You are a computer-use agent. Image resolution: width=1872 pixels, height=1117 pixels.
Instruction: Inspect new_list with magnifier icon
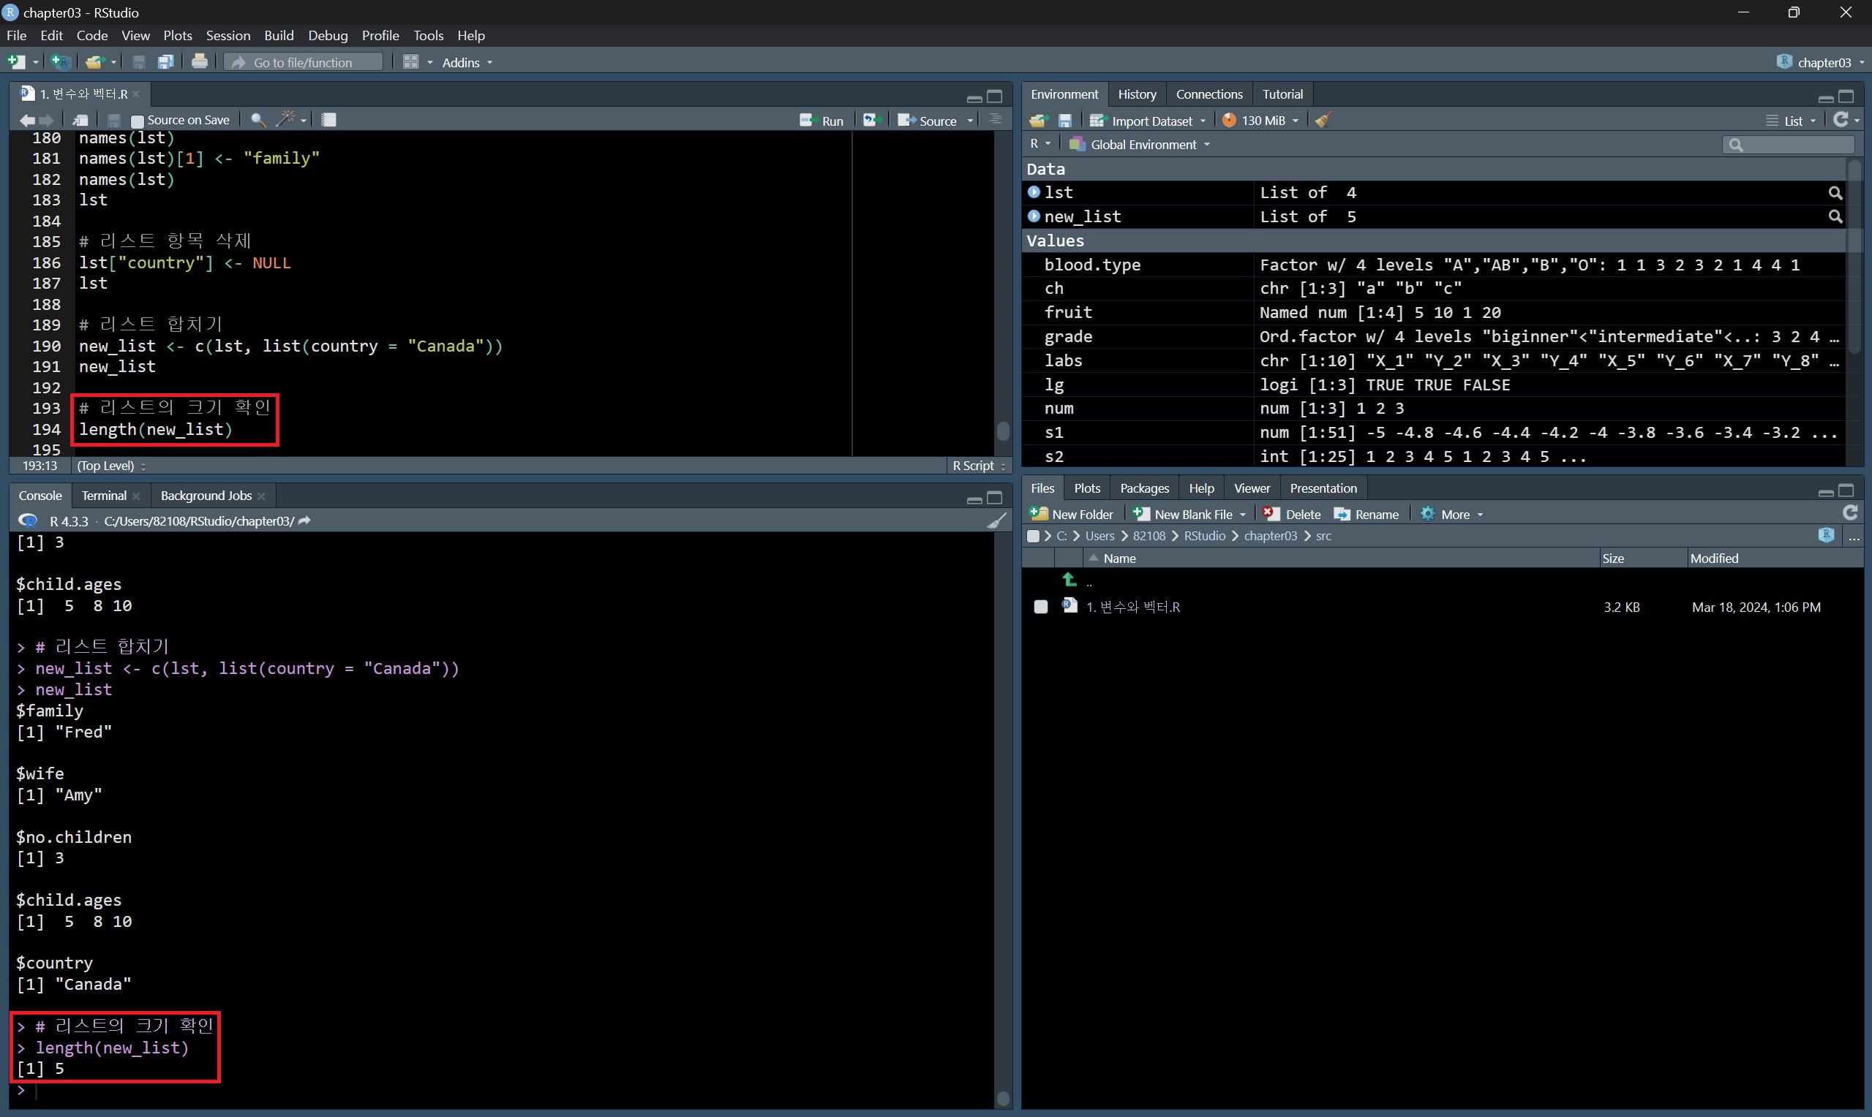[x=1835, y=217]
